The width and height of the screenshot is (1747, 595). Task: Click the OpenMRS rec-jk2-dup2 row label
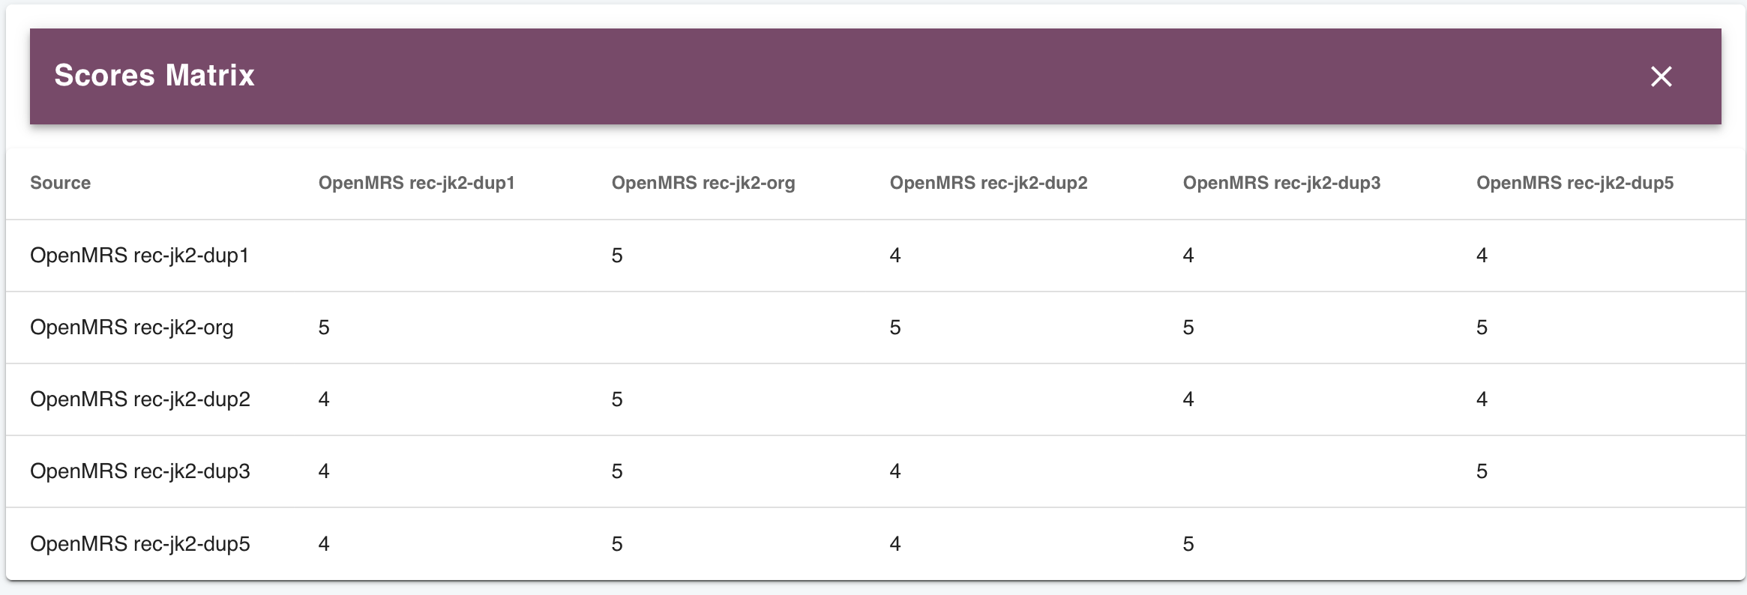tap(140, 399)
